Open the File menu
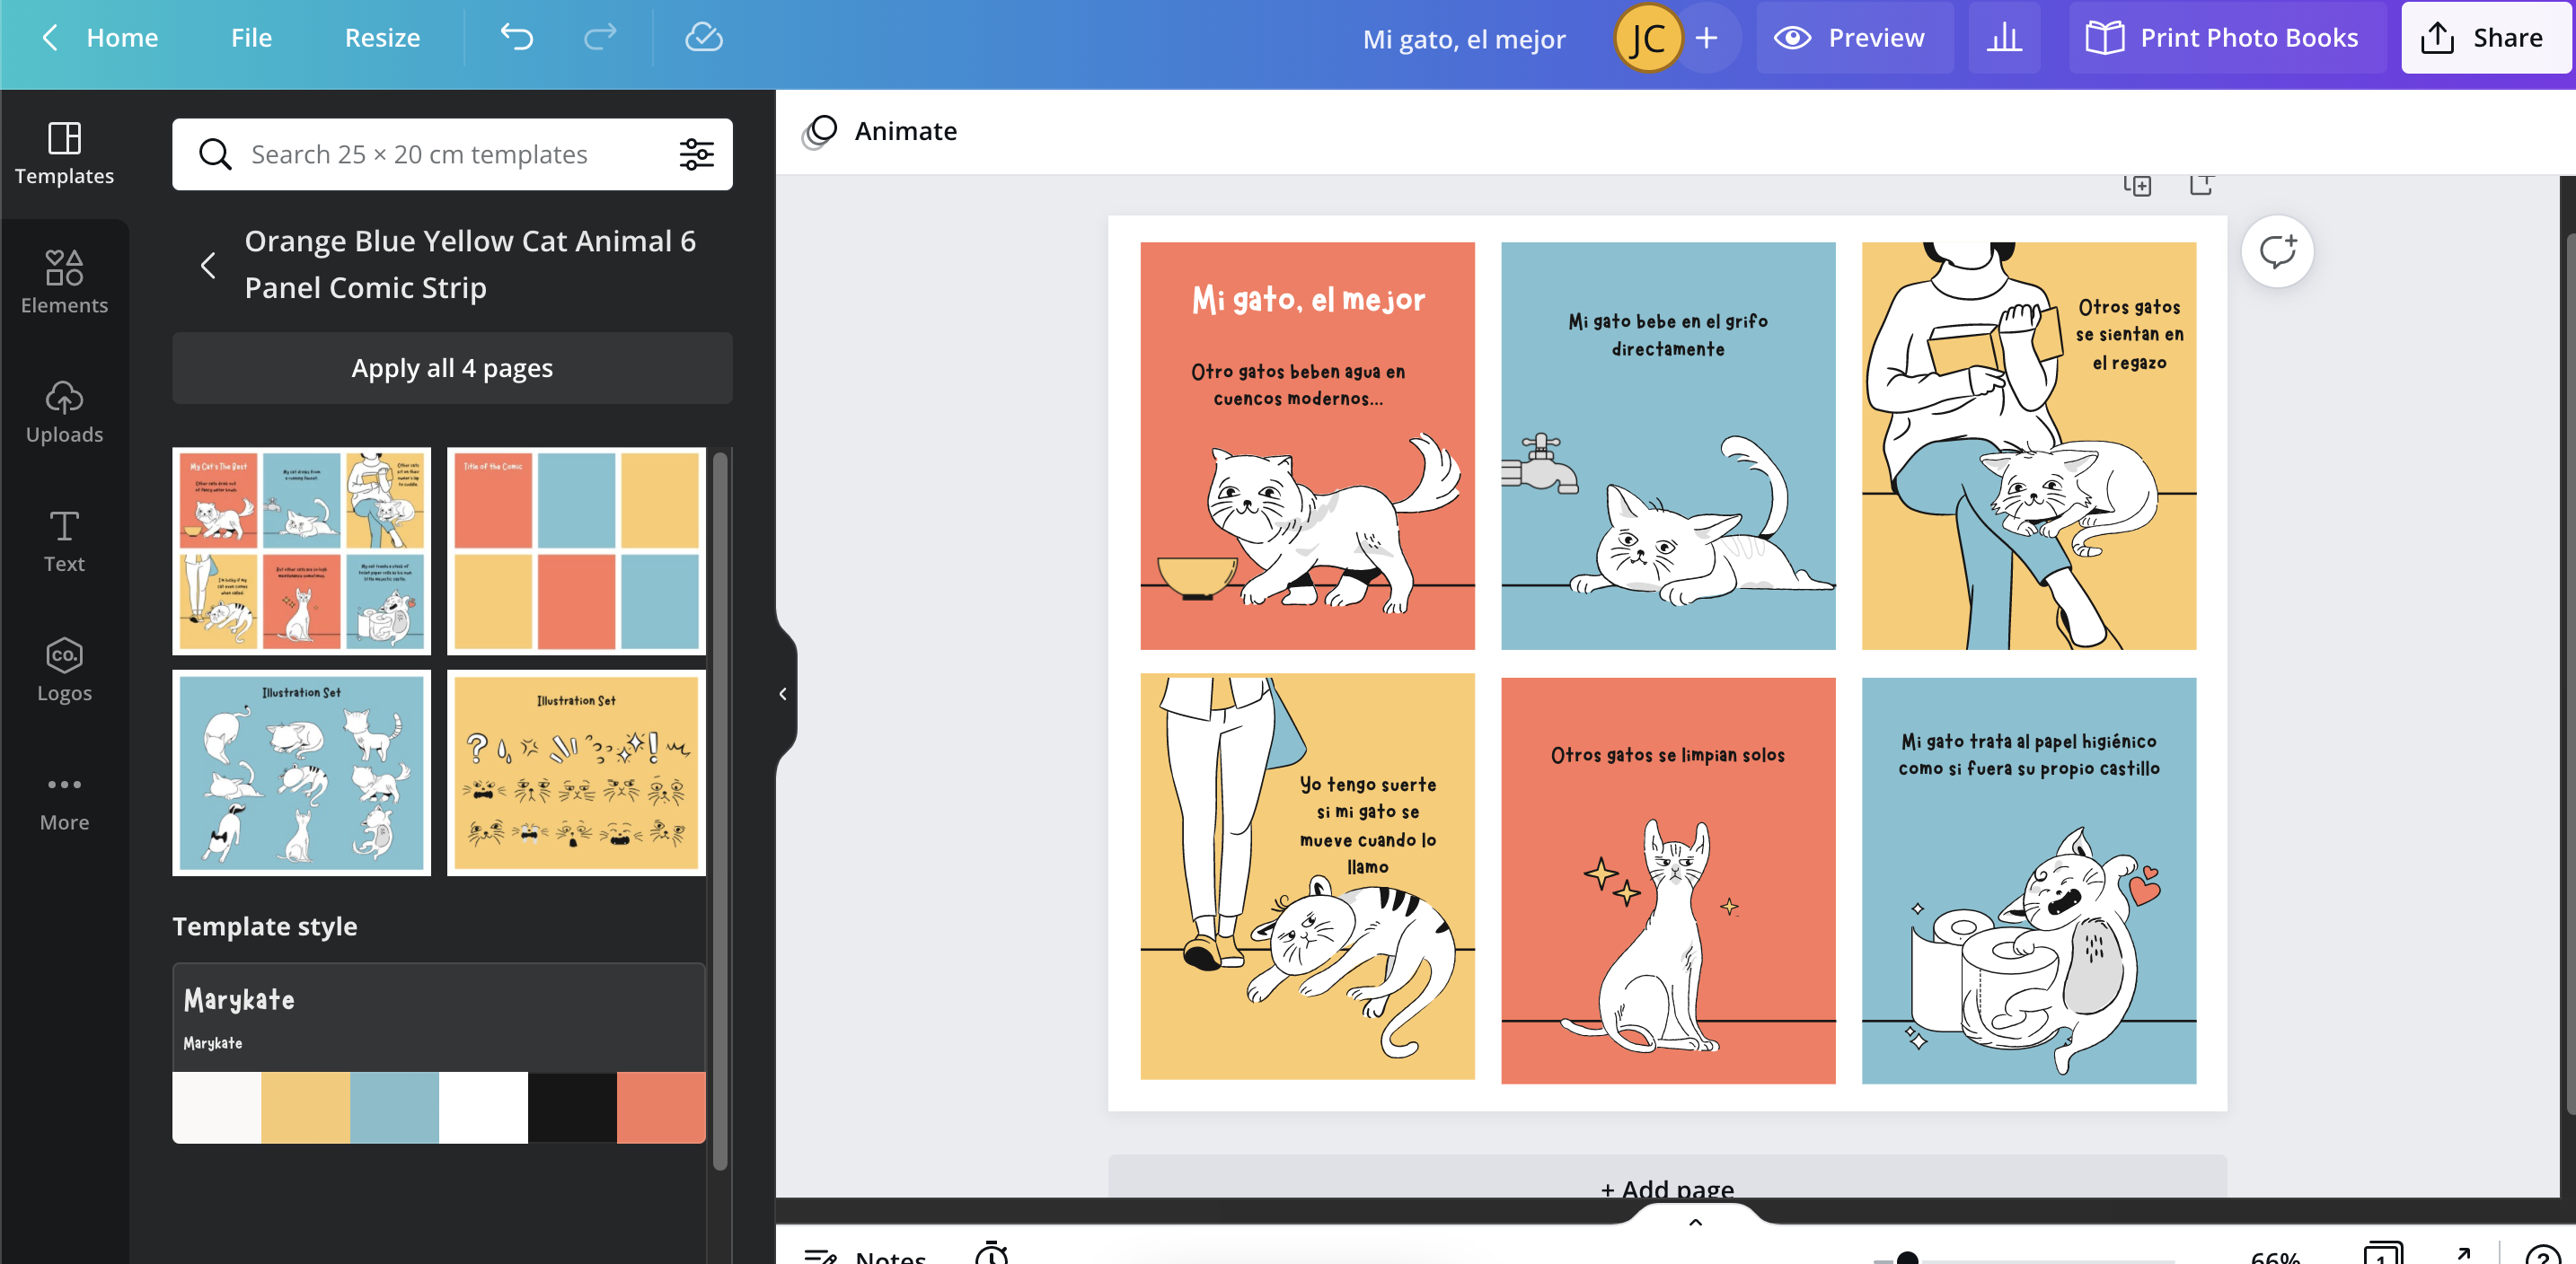Viewport: 2576px width, 1264px height. tap(250, 37)
